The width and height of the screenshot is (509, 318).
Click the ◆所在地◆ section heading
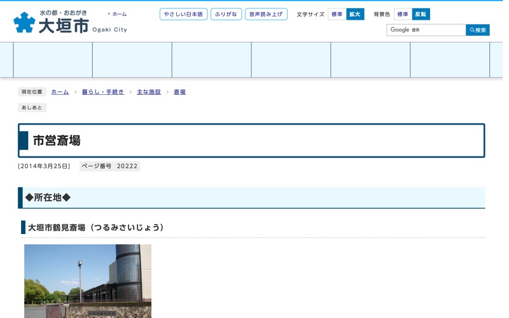pyautogui.click(x=48, y=197)
